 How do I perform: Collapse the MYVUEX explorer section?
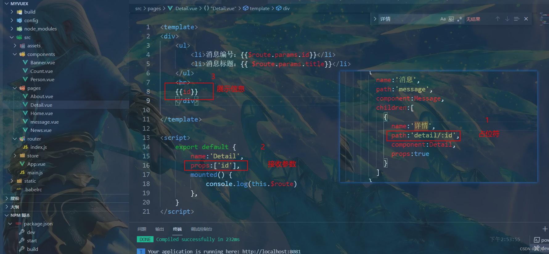point(6,4)
